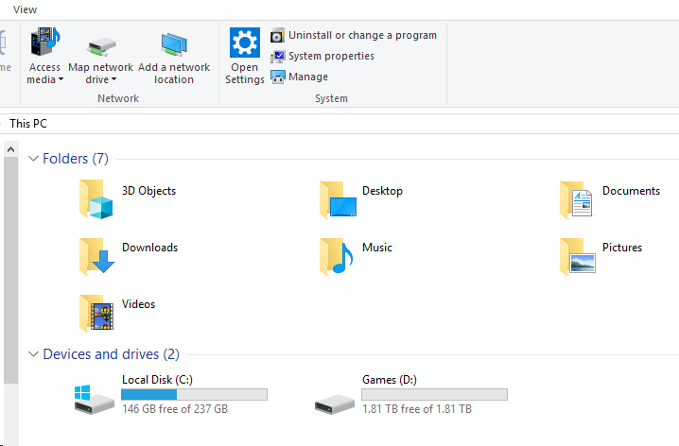Click the Uninstall or change a program icon
The image size is (679, 446).
pyautogui.click(x=278, y=36)
